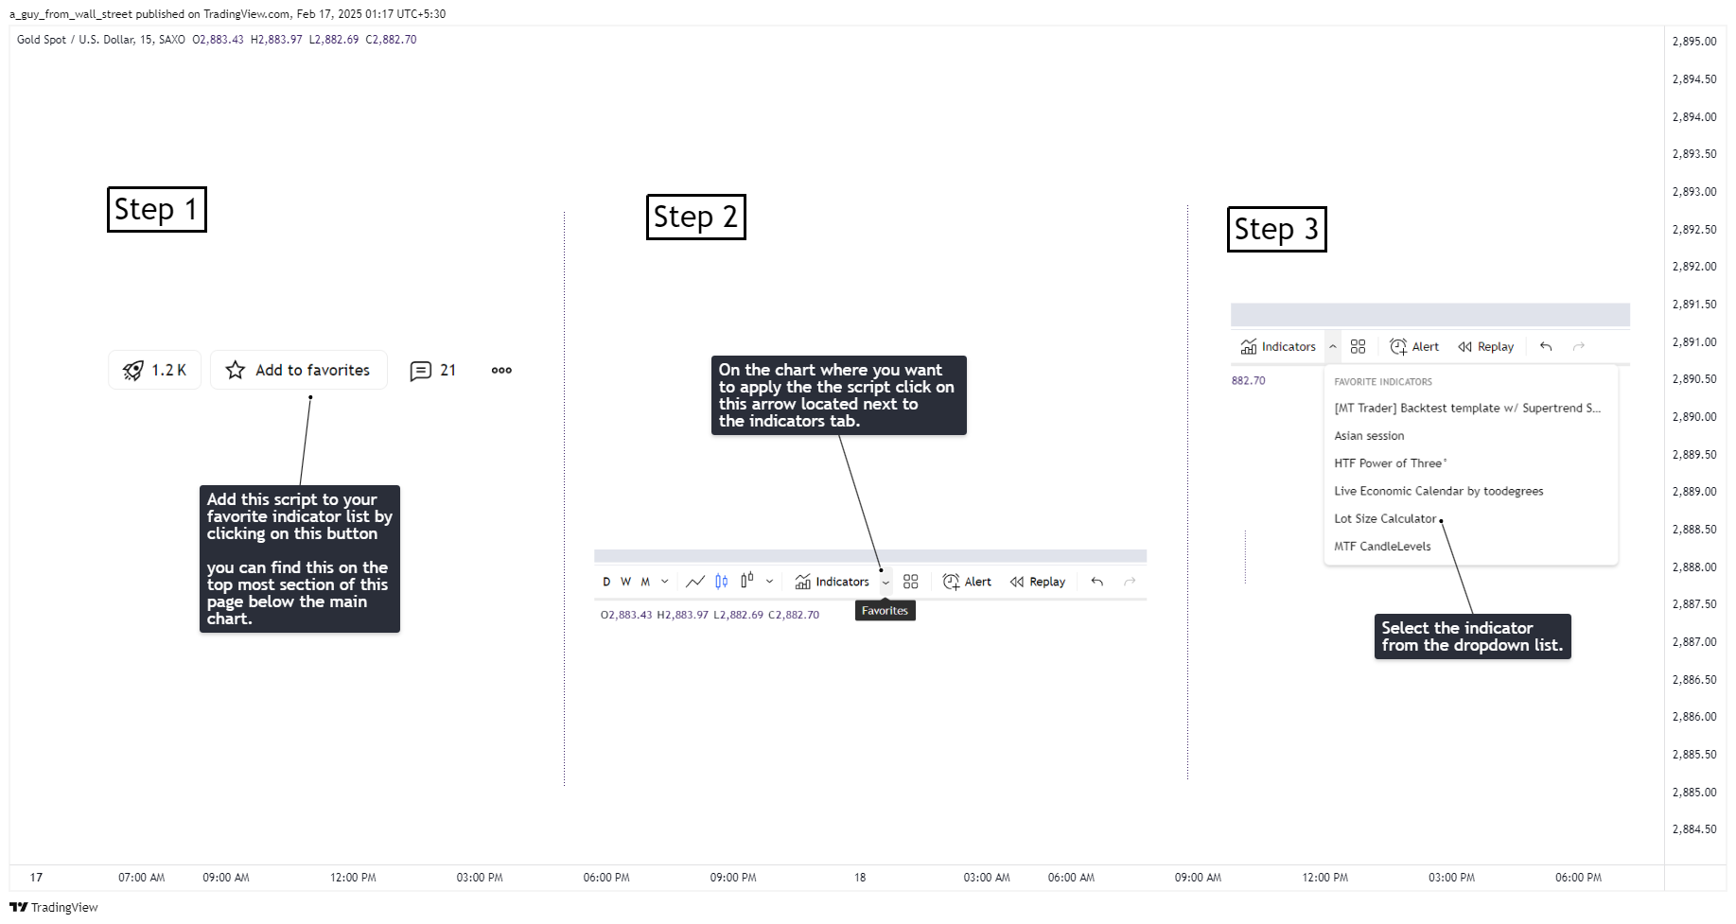The height and width of the screenshot is (924, 1736).
Task: Expand the chart style dropdown chevron
Action: pos(769,582)
